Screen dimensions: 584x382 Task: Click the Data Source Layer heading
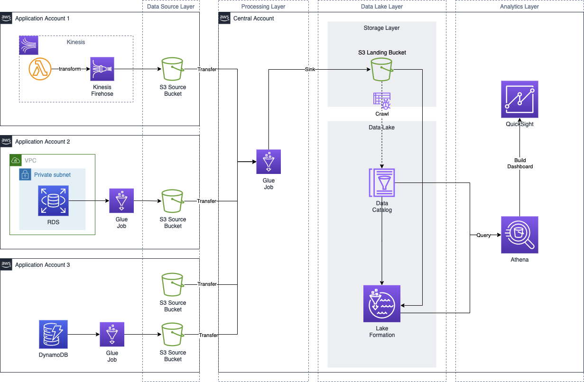click(x=171, y=7)
